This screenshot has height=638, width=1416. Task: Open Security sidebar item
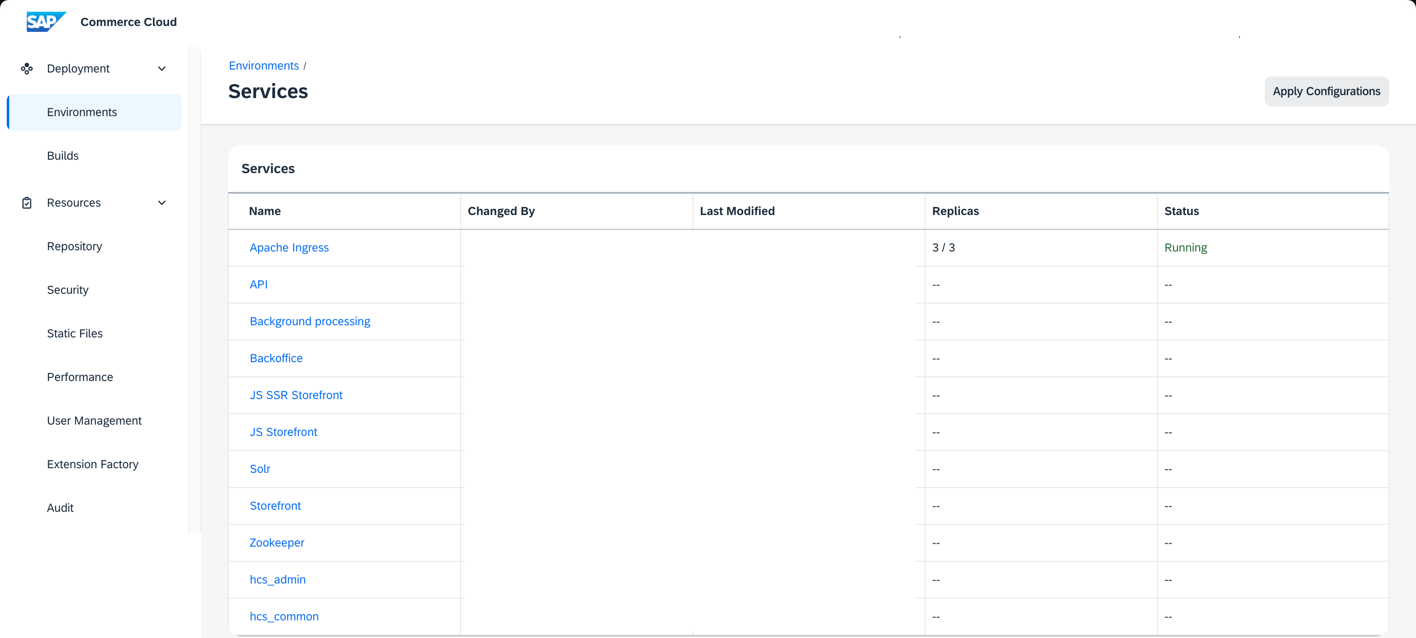[67, 290]
